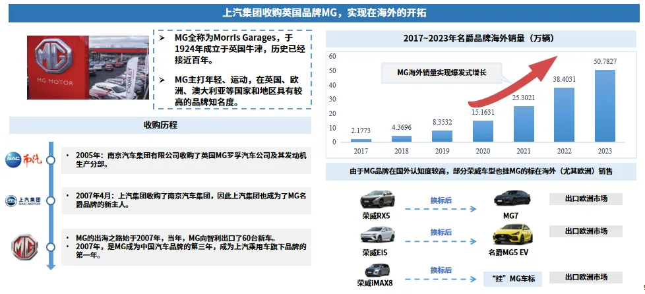Click the 2019 bar in the sales chart

[x=443, y=136]
